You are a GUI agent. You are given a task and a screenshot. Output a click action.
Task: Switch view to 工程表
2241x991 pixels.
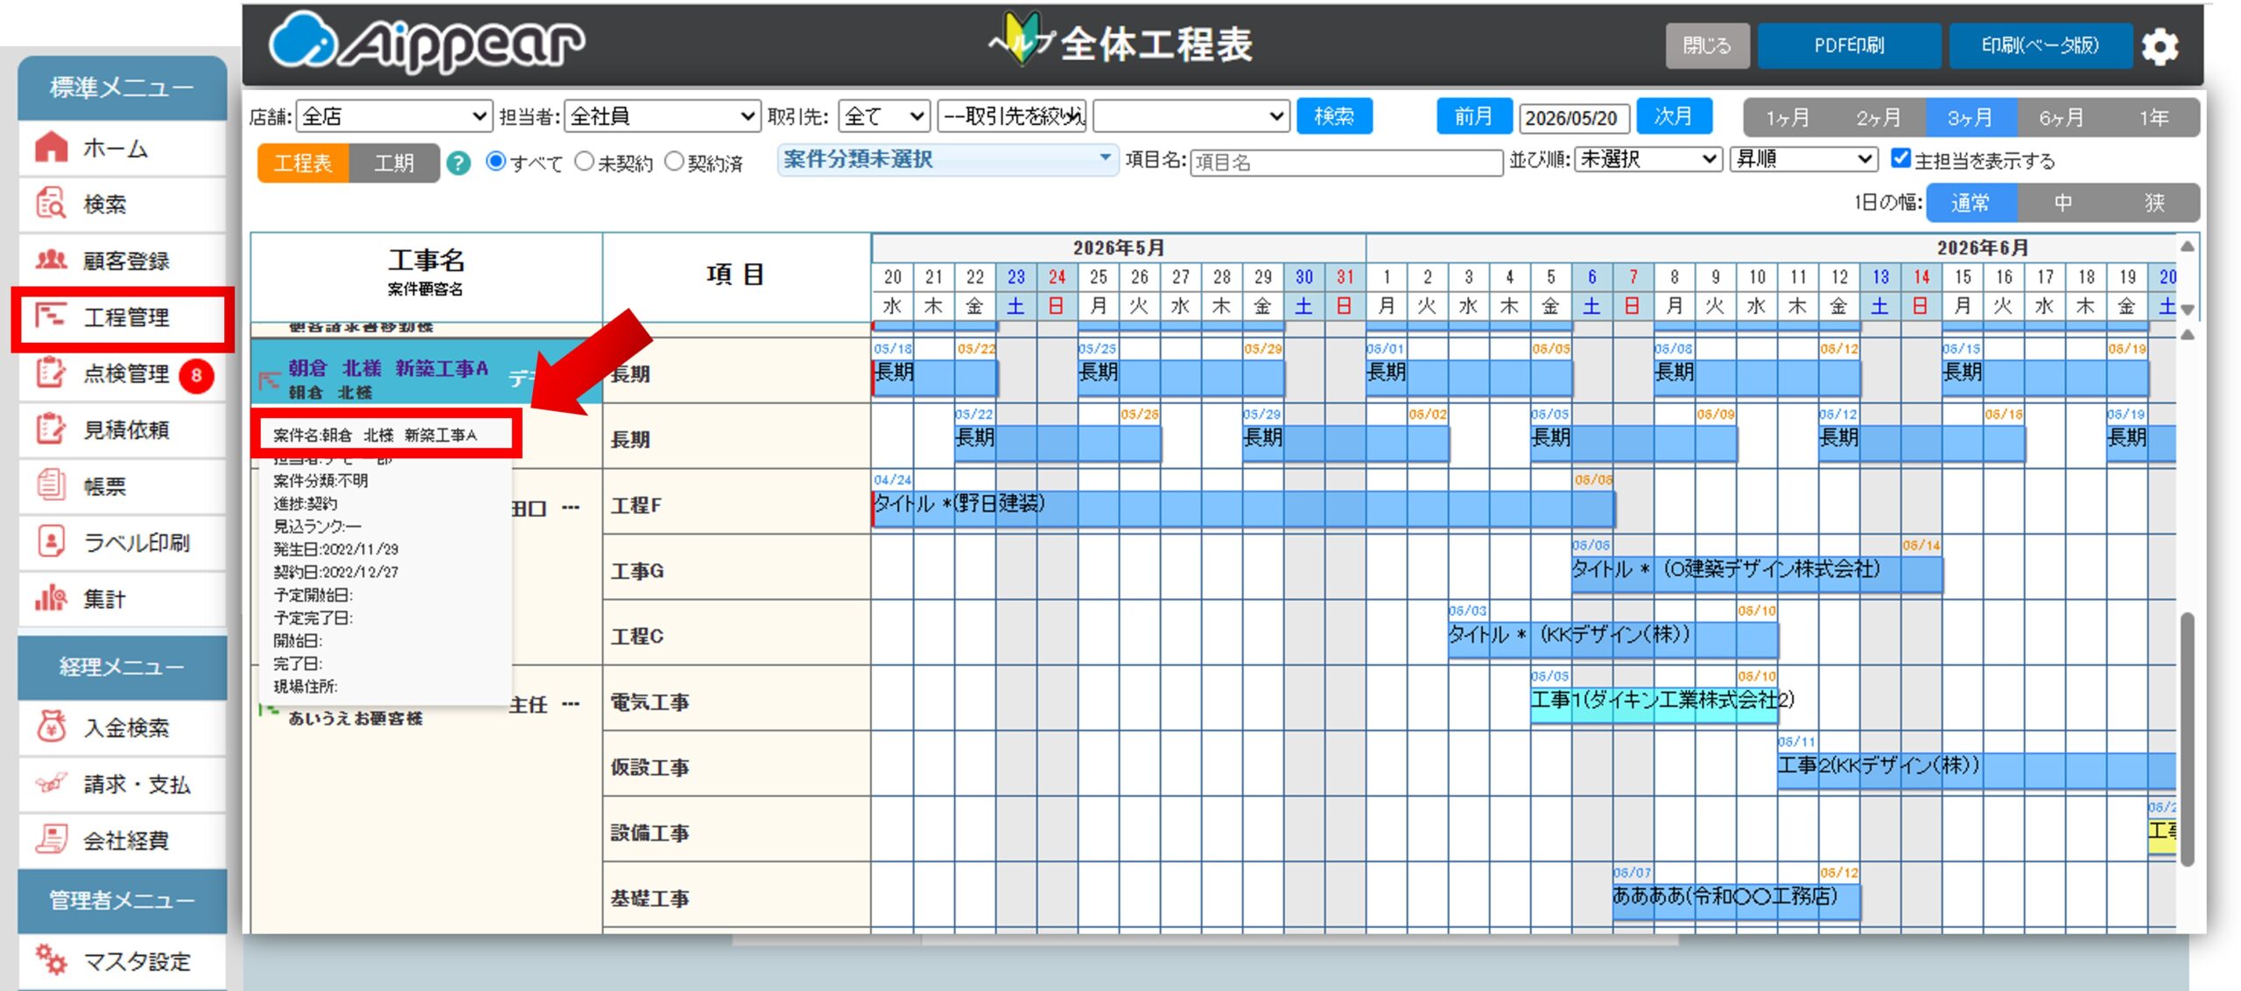click(303, 163)
